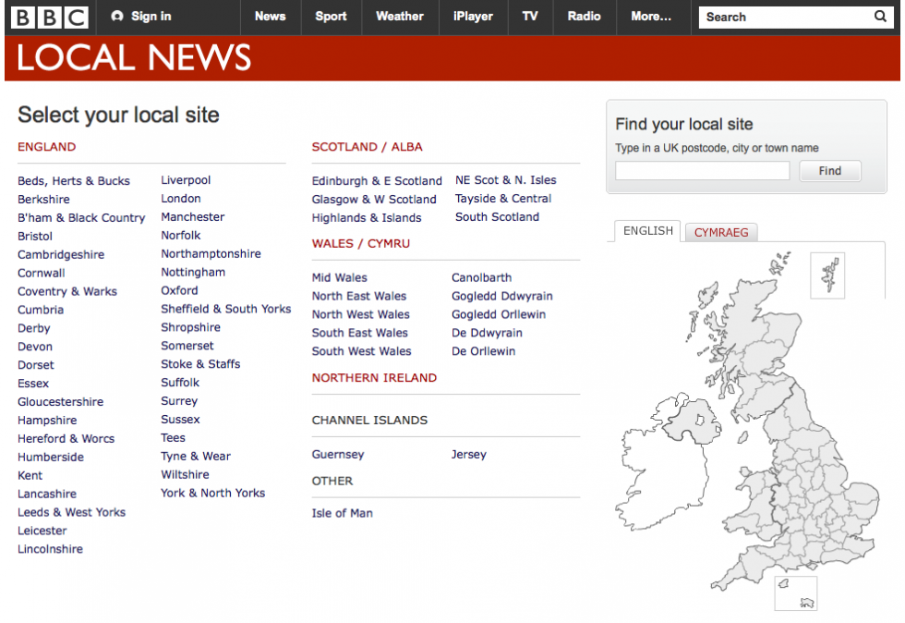Select B'ham & Black Country
This screenshot has height=623, width=905.
coord(81,218)
